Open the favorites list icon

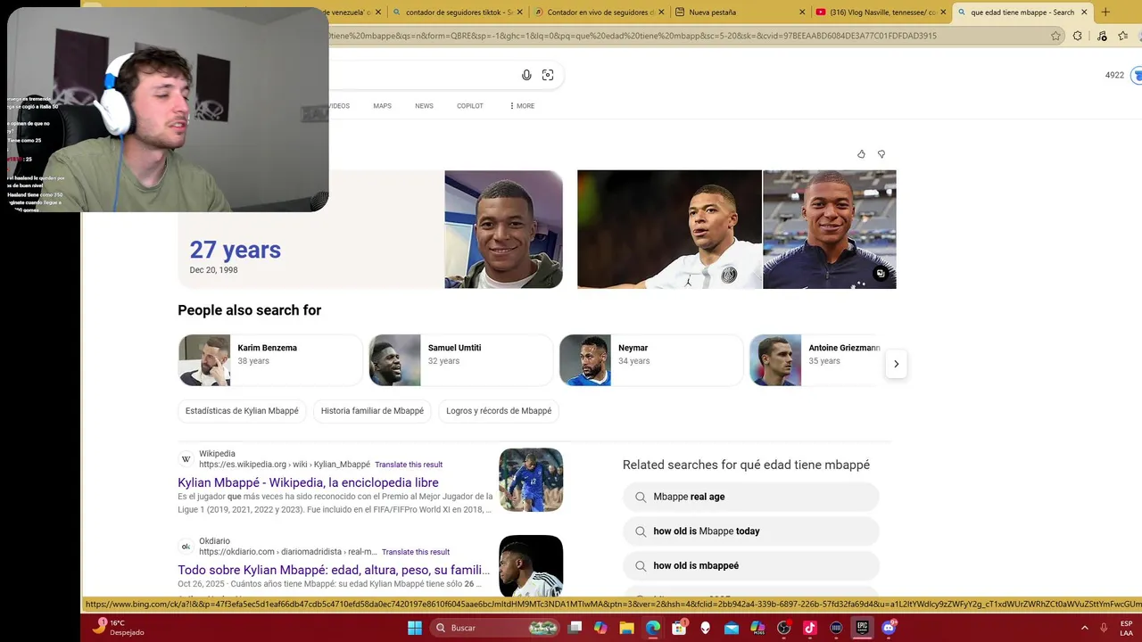(1123, 36)
